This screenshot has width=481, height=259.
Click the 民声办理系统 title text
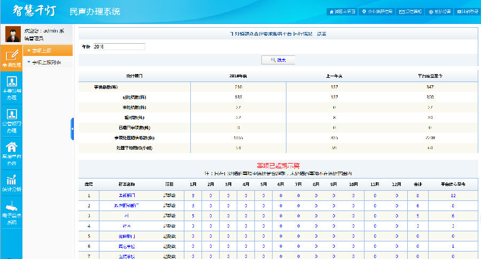coord(95,12)
